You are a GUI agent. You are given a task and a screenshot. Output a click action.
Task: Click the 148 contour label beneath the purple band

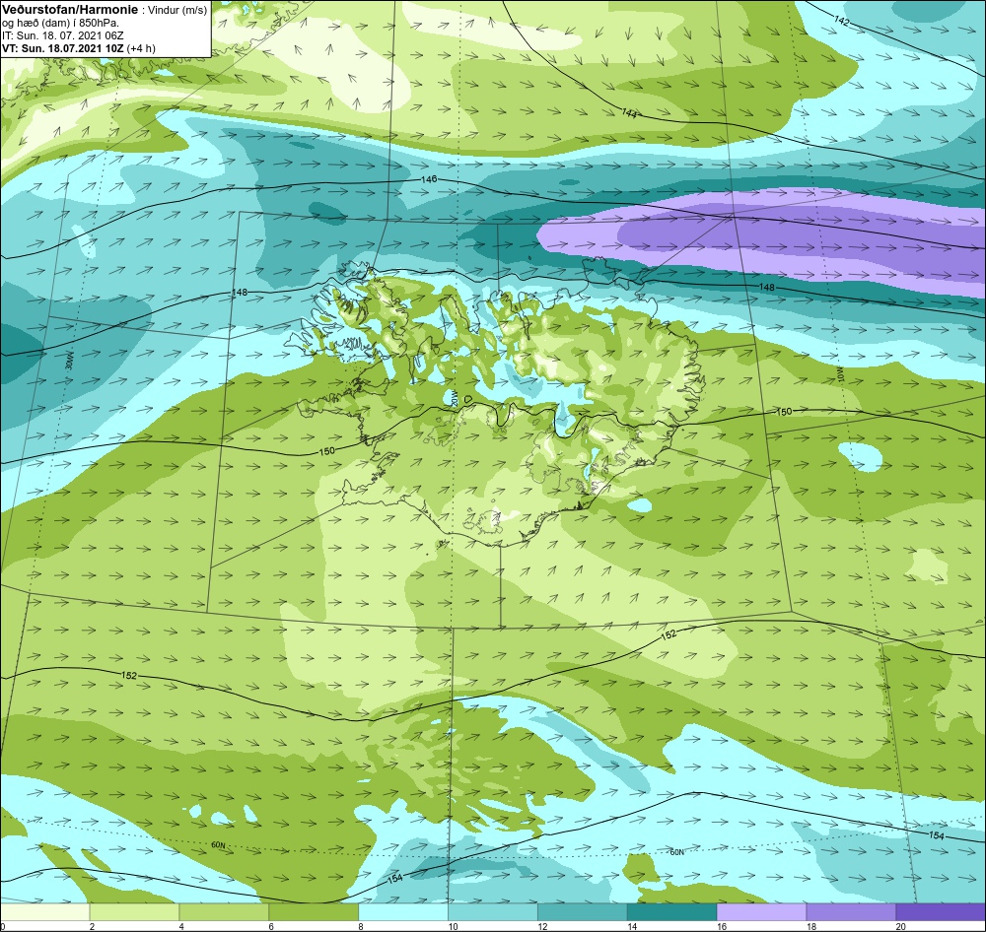coord(767,288)
